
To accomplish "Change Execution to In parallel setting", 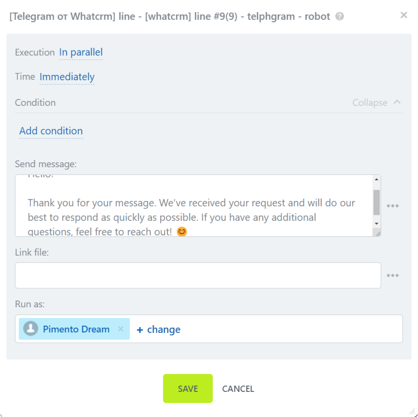I will click(81, 52).
